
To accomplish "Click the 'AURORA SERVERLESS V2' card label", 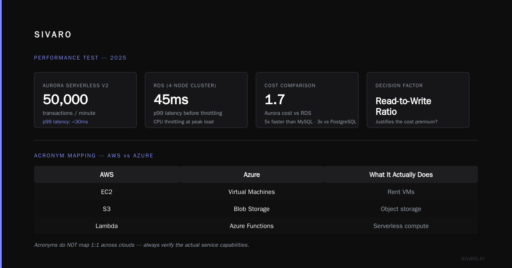I will (x=76, y=86).
